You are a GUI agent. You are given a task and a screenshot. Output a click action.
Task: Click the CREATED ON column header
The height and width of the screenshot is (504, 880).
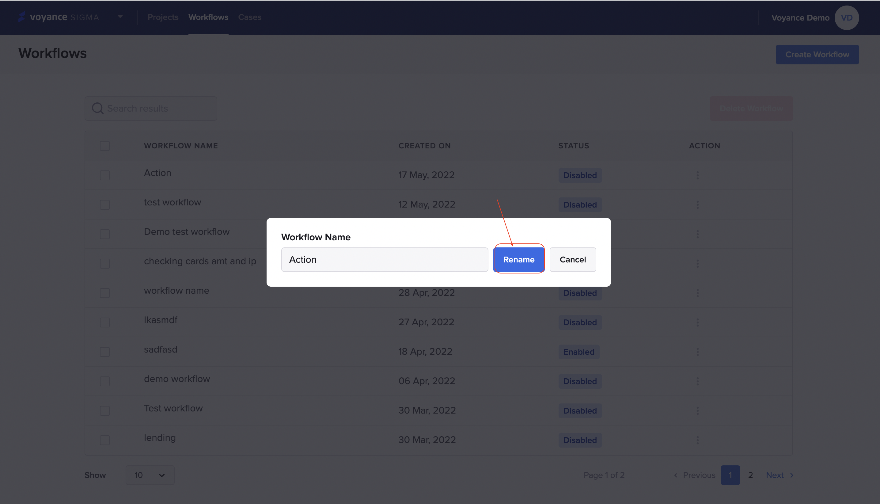point(424,146)
